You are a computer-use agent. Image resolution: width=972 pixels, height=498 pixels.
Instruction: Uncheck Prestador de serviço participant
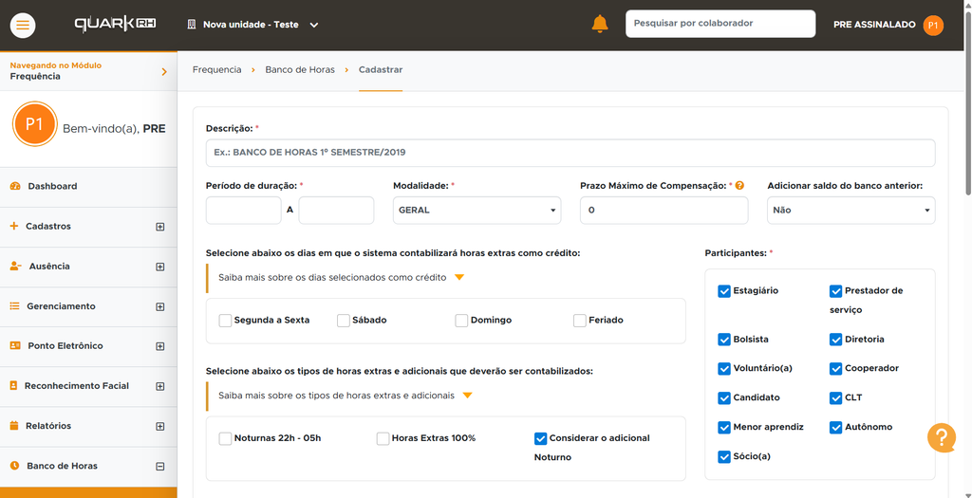click(x=835, y=291)
